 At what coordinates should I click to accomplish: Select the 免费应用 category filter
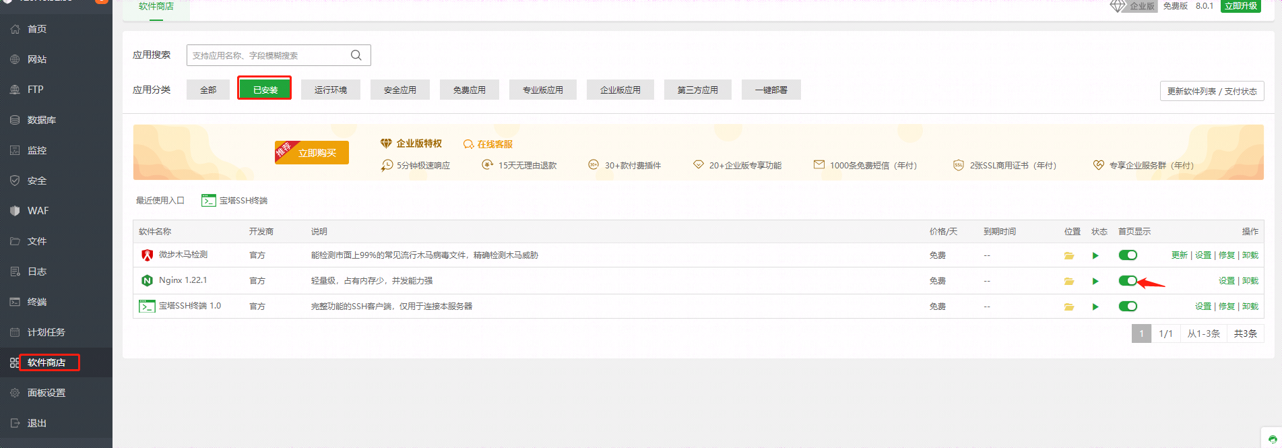pos(470,90)
